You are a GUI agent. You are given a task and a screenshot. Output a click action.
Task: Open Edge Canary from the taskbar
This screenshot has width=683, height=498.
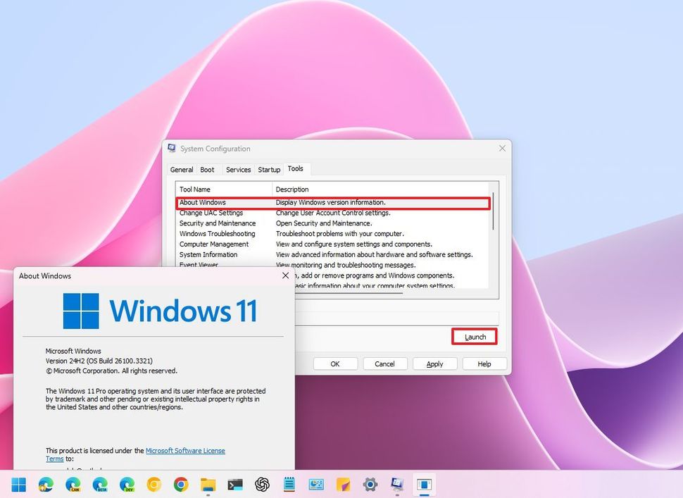click(x=73, y=485)
